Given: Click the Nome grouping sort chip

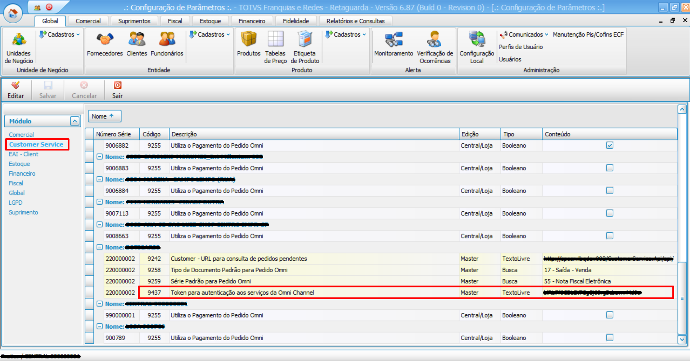Looking at the screenshot, I should coord(104,116).
